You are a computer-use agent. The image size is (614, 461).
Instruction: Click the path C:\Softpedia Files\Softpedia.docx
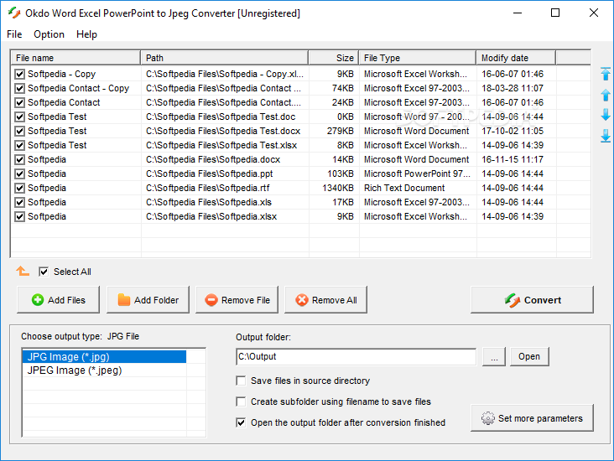[x=213, y=159]
